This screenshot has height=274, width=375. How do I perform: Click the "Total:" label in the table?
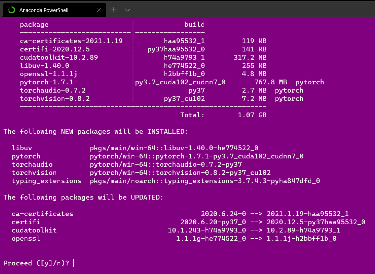[x=192, y=115]
